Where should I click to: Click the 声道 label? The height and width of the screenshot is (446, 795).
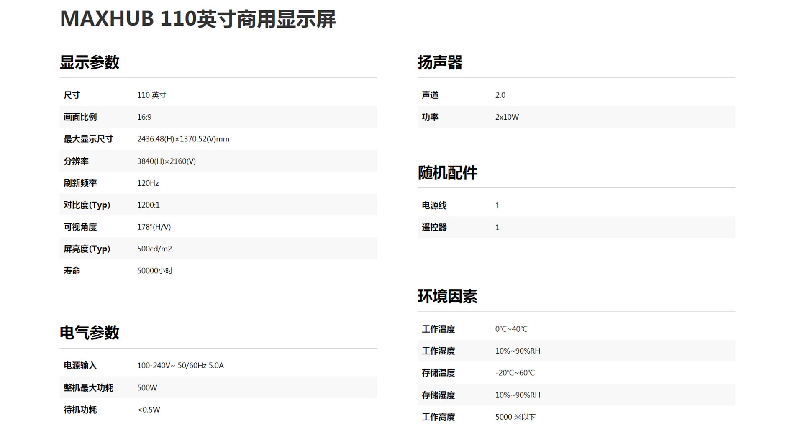[430, 95]
